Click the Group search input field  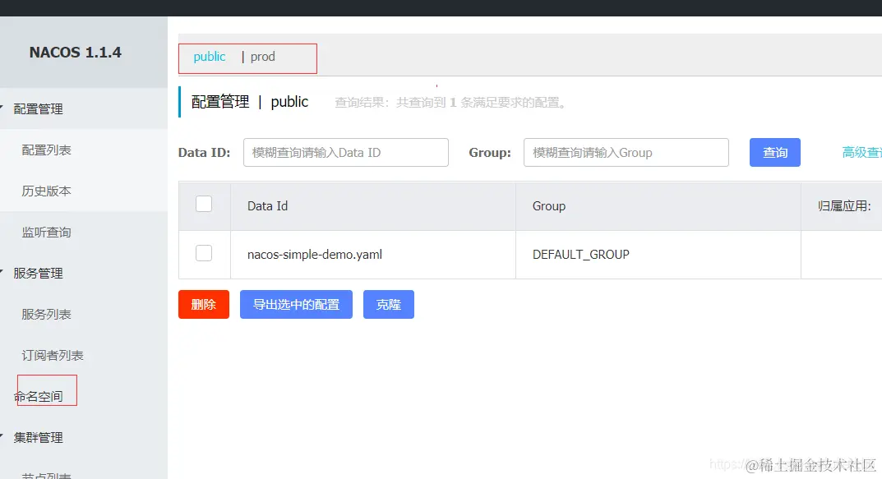626,152
